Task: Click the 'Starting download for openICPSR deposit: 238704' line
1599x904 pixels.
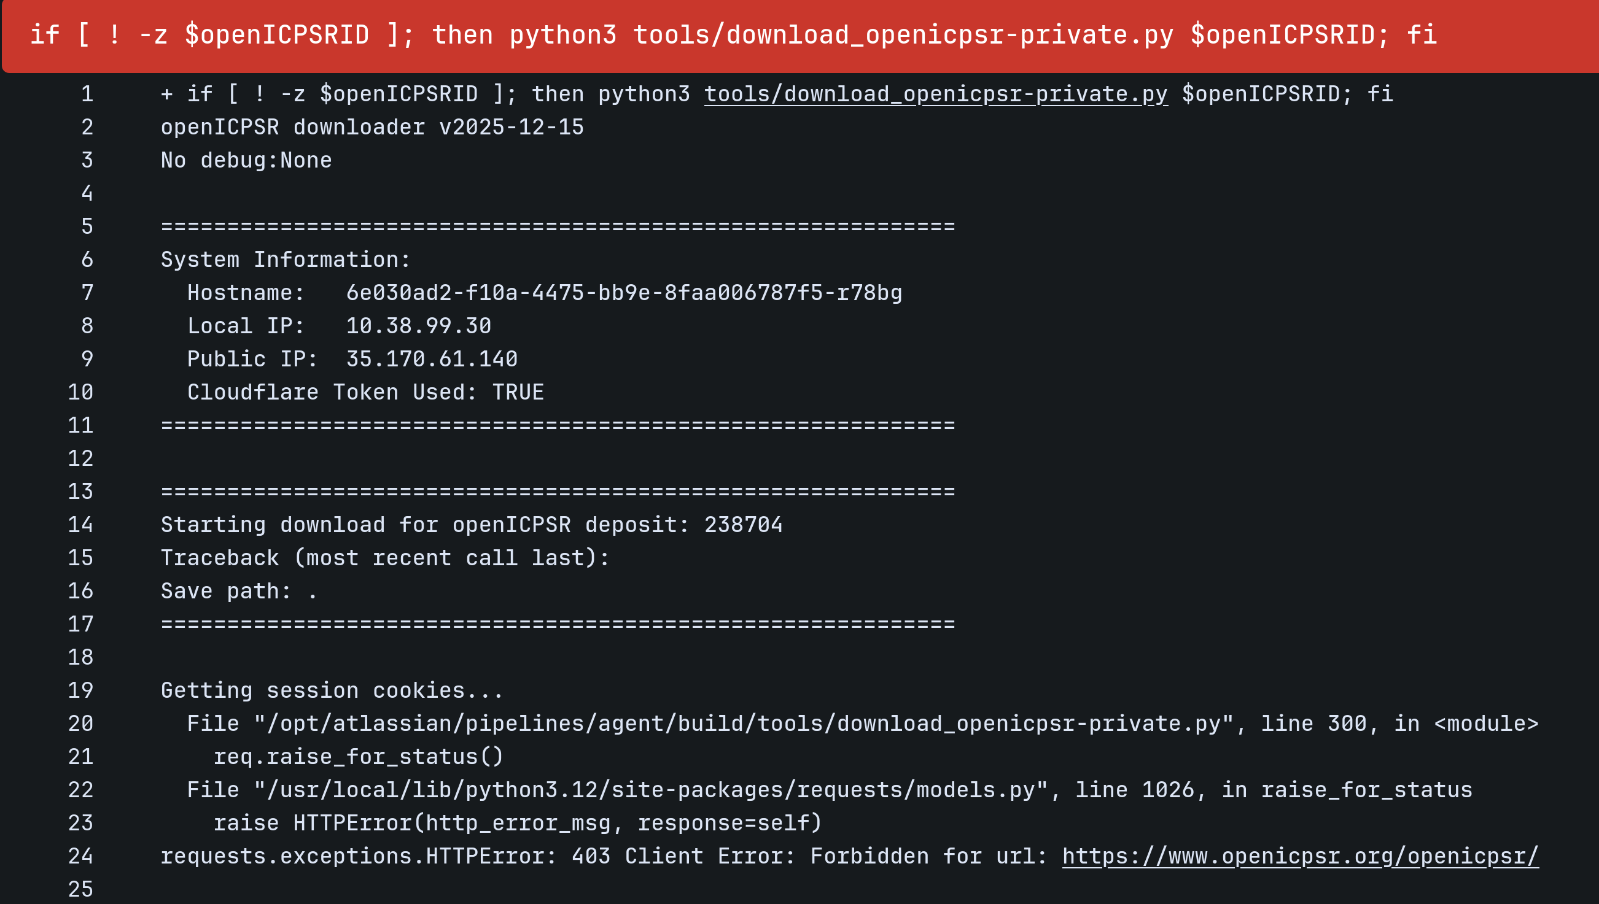Action: tap(472, 525)
